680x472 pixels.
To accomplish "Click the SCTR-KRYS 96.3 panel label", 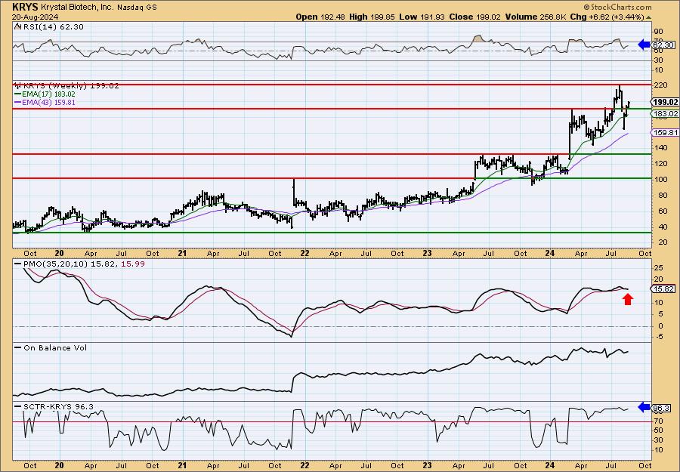I will pos(58,407).
